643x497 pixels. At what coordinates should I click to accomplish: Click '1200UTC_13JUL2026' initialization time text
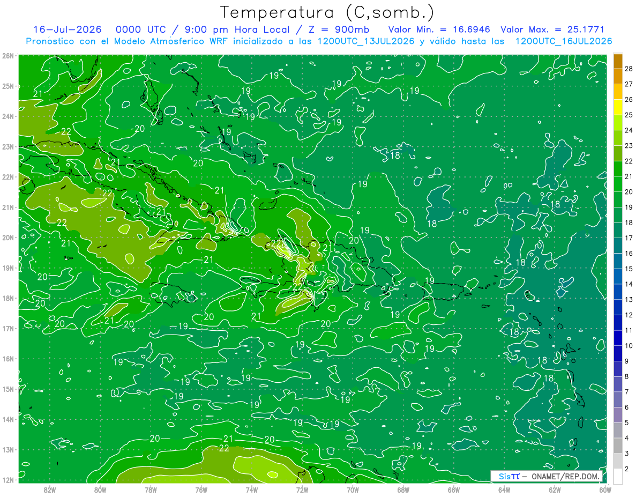365,41
